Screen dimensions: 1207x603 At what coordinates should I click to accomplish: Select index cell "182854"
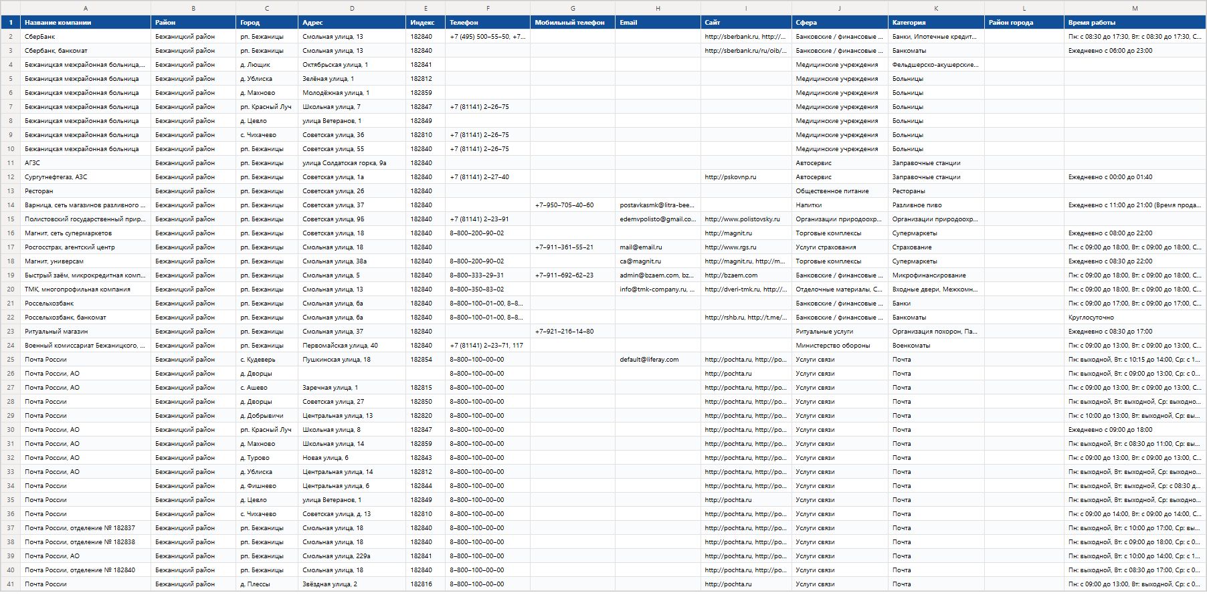[426, 360]
